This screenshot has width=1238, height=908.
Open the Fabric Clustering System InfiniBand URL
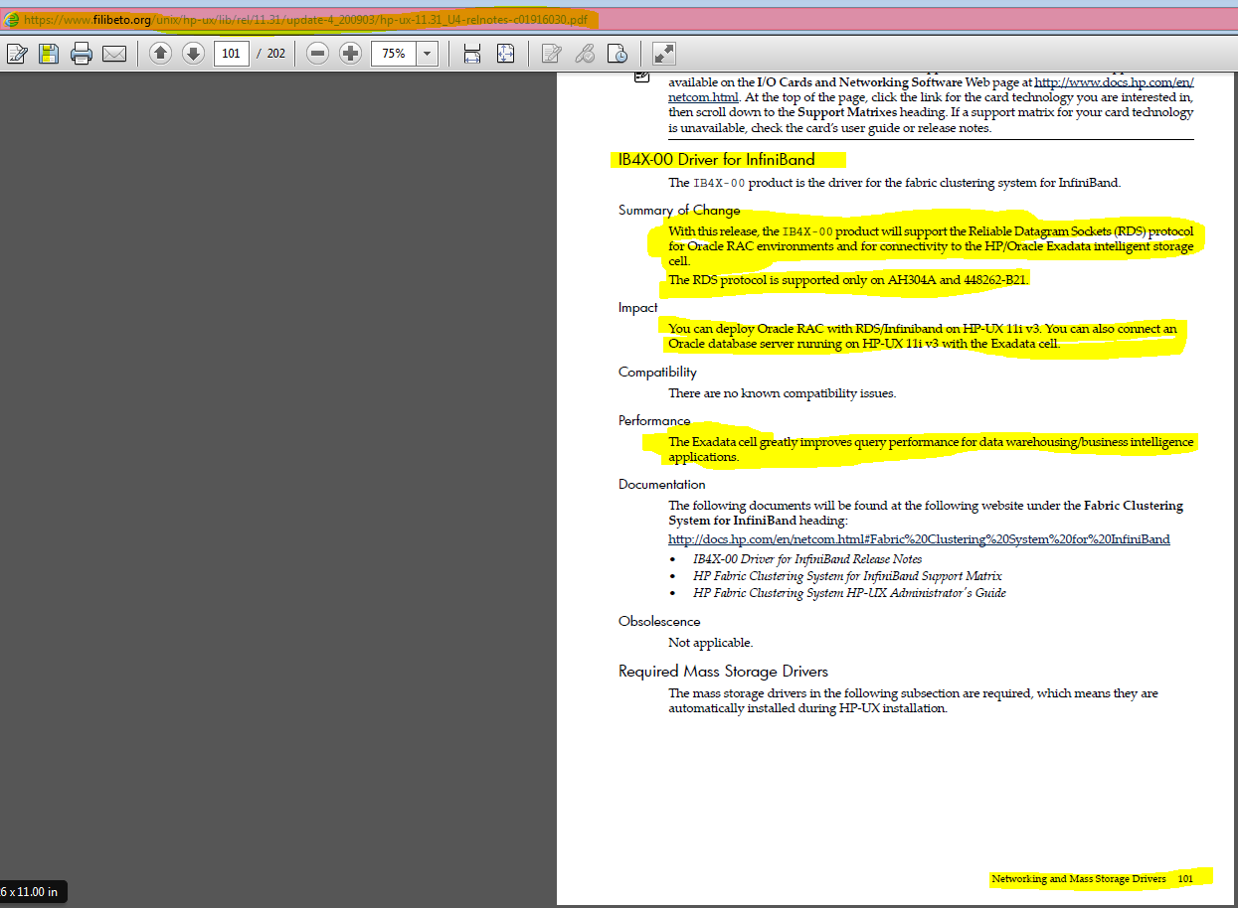(918, 539)
